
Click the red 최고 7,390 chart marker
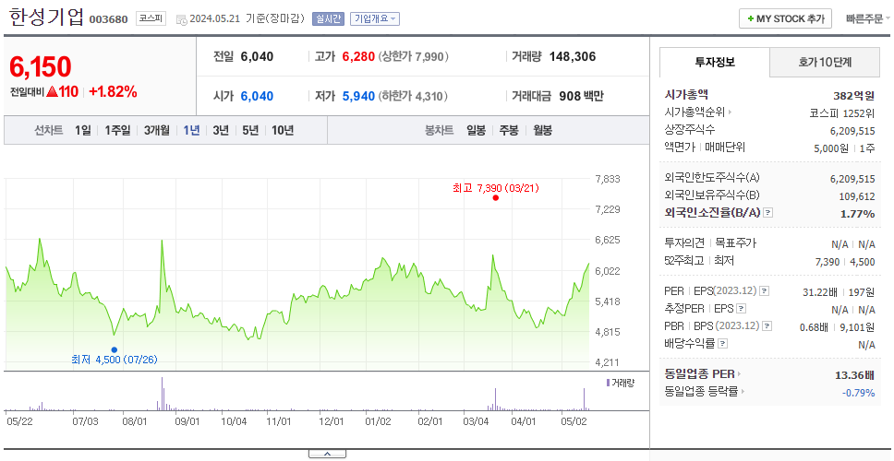click(x=495, y=197)
